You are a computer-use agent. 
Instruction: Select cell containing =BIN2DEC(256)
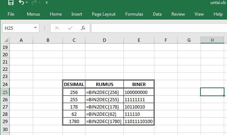[x=104, y=92]
